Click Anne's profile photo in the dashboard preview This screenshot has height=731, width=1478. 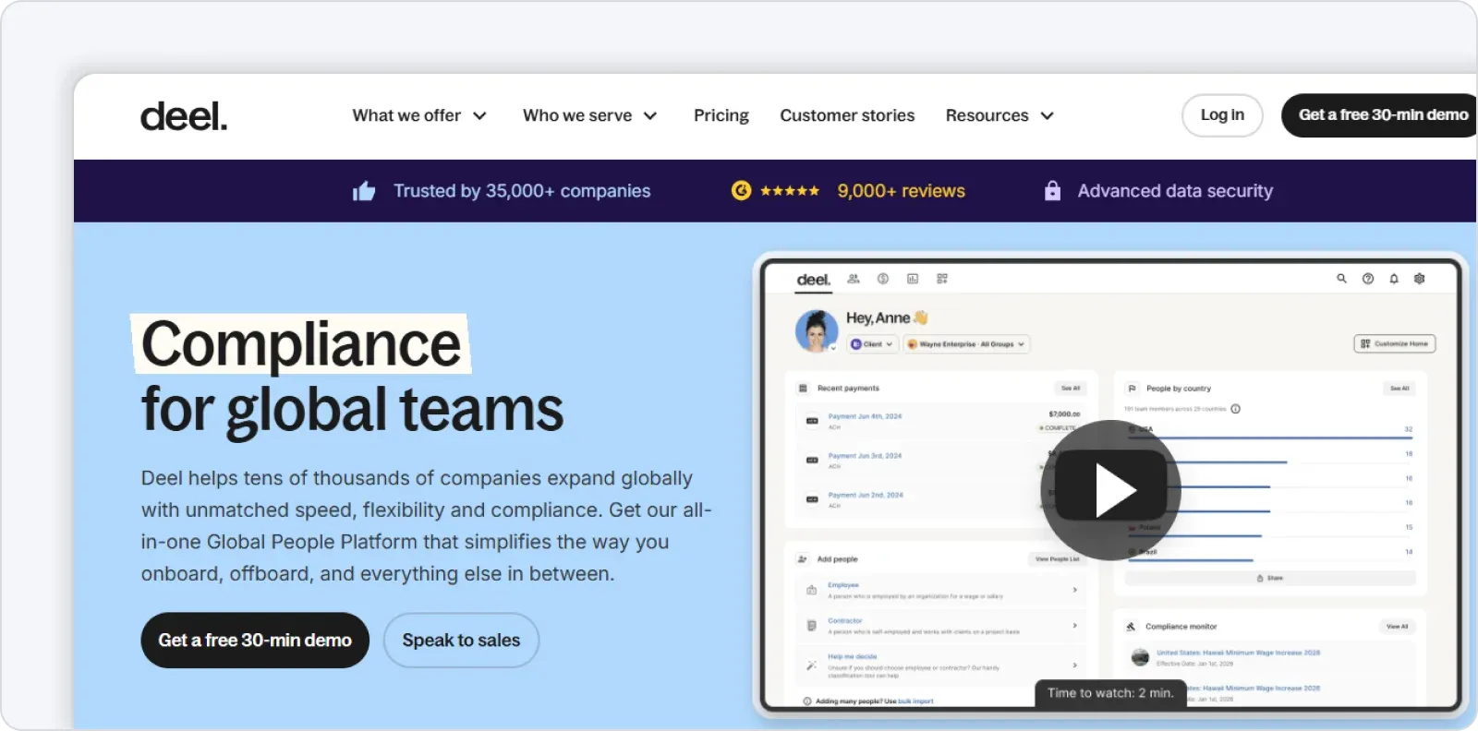816,331
